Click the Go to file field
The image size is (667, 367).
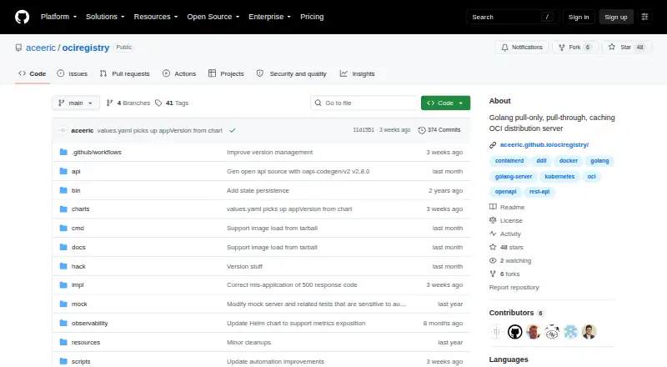click(364, 103)
